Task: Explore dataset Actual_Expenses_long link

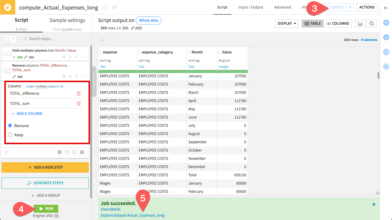Action: click(132, 215)
